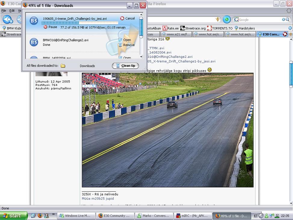Image resolution: width=293 pixels, height=220 pixels.
Task: Click the 316@DriftingChallenge2.avi page link
Action: [x=170, y=57]
